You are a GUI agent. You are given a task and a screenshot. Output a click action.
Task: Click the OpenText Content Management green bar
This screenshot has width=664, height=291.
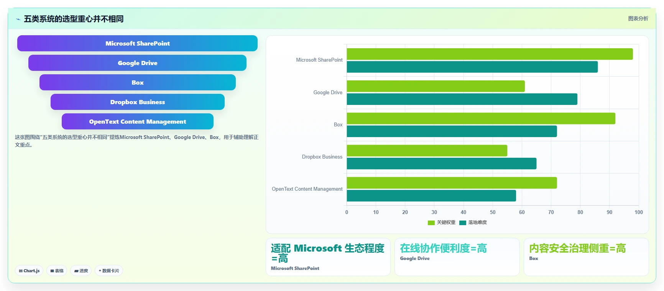452,183
